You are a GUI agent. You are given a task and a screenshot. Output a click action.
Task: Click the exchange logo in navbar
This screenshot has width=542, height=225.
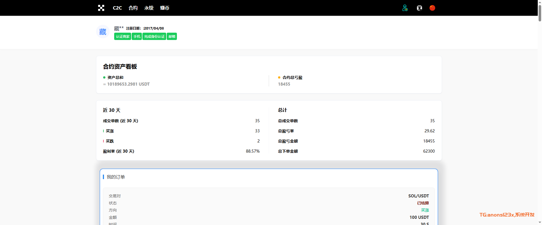pos(101,8)
